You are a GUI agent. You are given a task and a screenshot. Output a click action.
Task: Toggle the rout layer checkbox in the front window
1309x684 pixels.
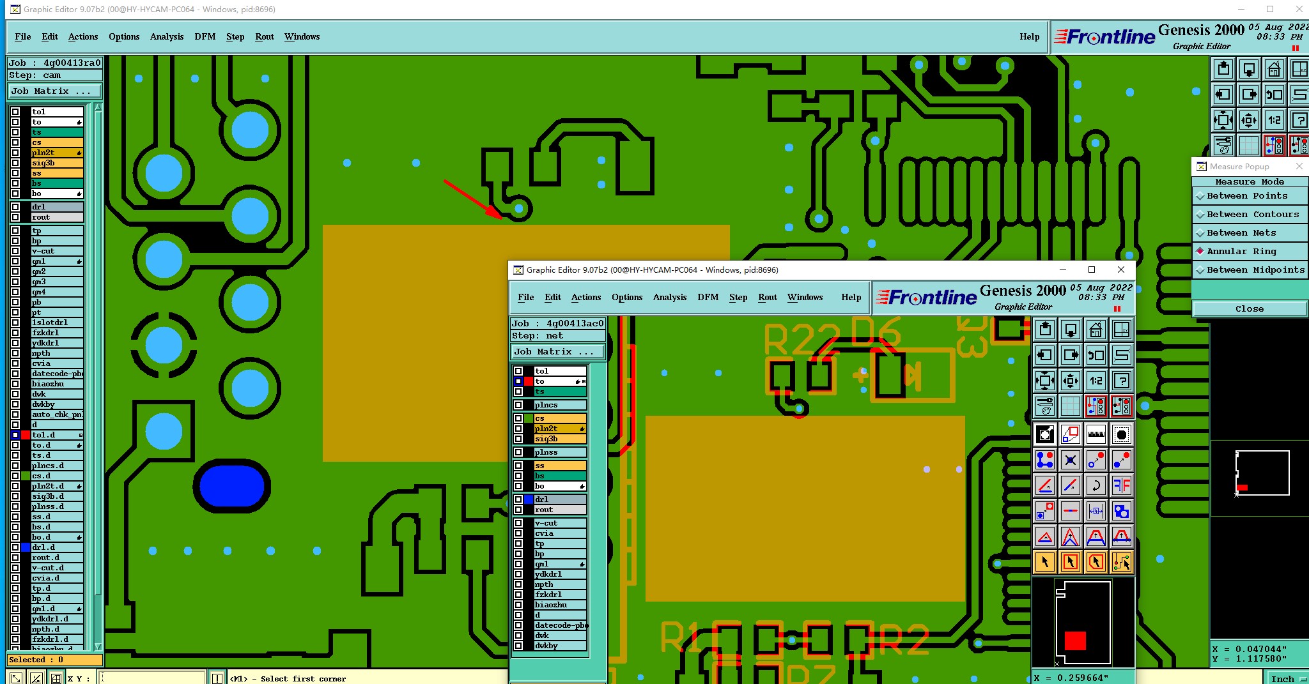point(518,510)
